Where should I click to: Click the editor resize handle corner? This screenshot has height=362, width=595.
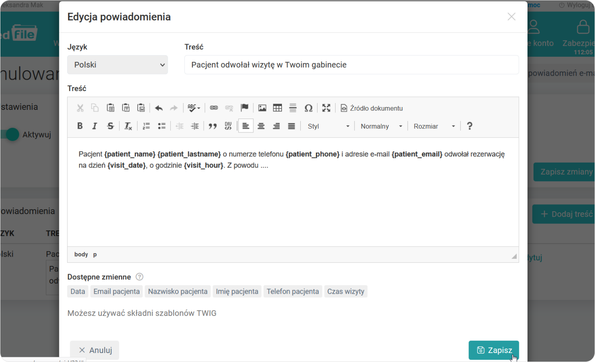point(514,256)
